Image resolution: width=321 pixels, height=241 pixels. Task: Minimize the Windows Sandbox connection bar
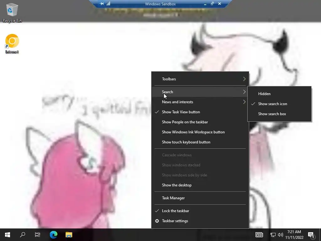pos(205,4)
